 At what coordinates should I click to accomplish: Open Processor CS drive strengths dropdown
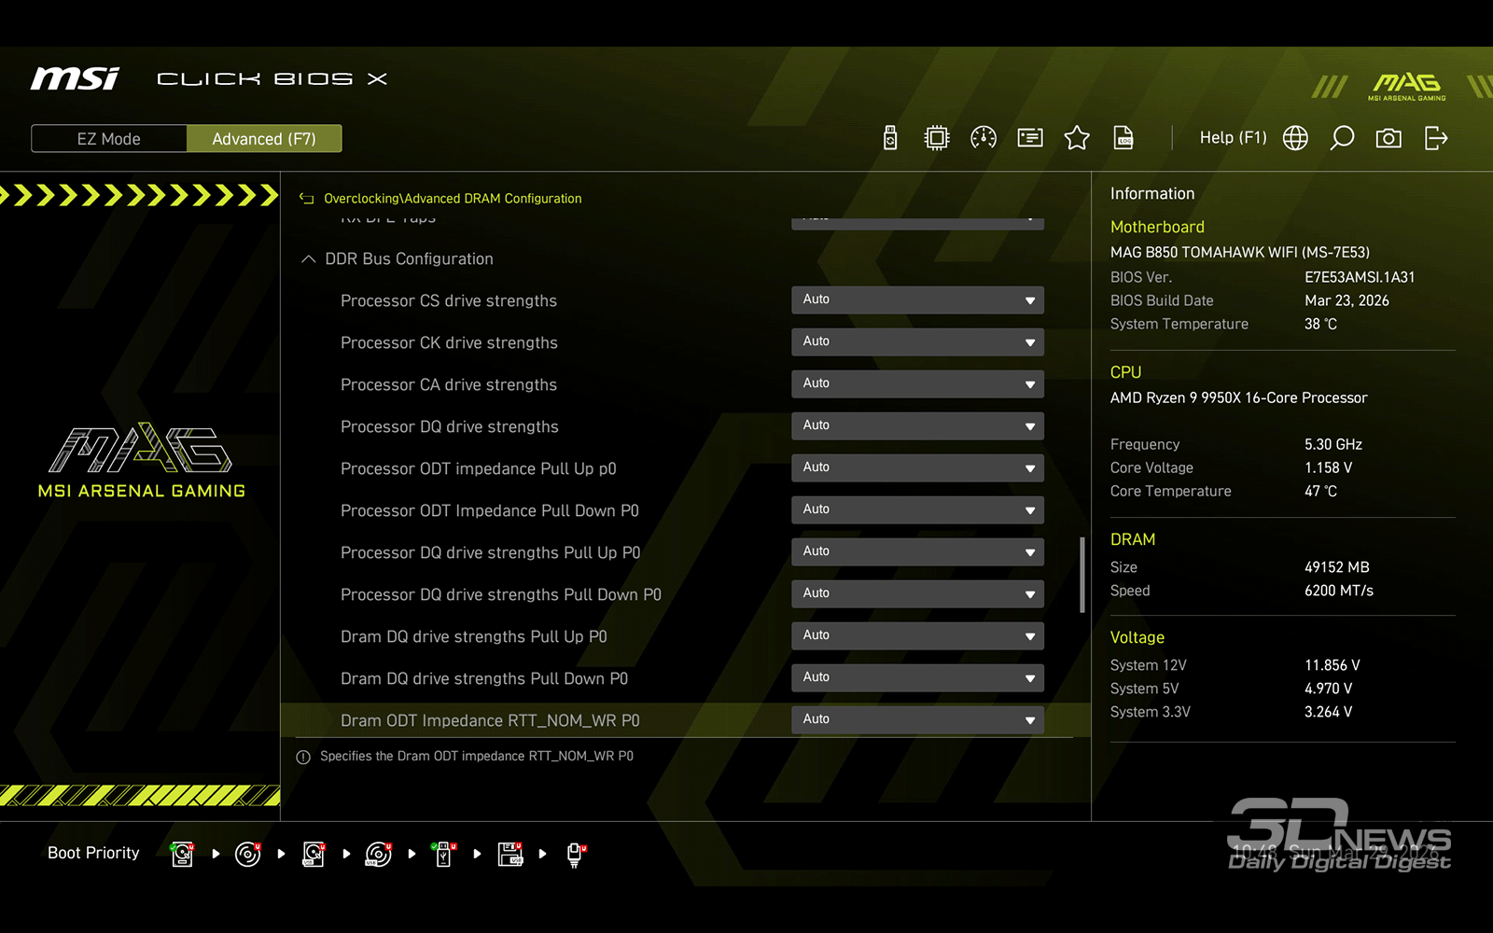[917, 299]
